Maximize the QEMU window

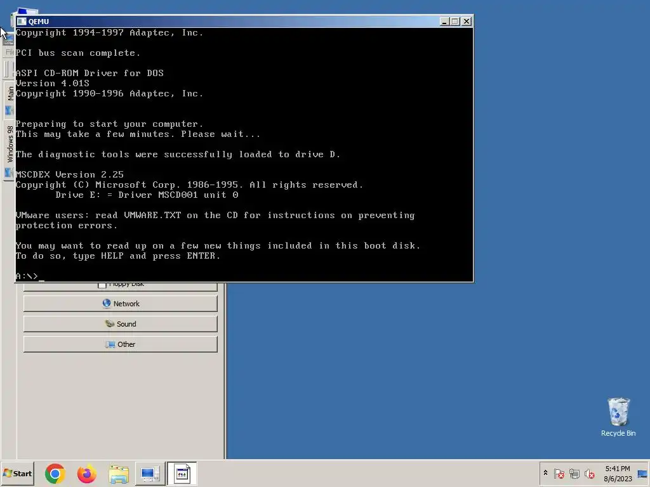454,22
